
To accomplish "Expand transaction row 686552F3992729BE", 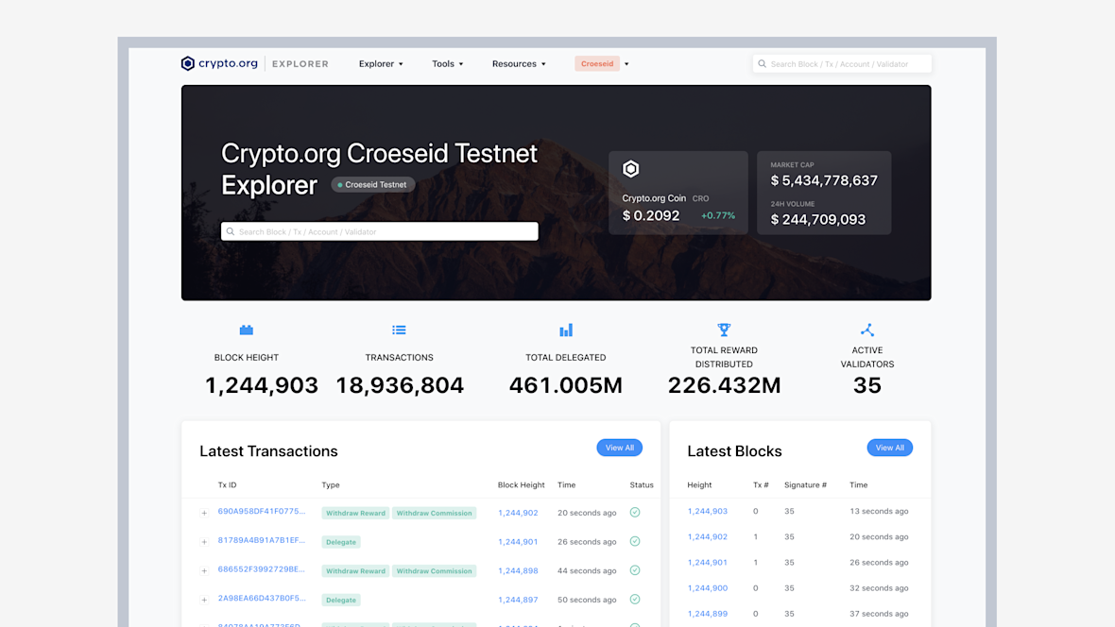I will point(204,571).
